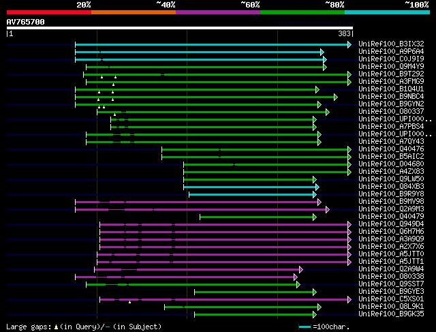Select the UniRef100_A4ZX83 label
This screenshot has height=332, width=436.
pyautogui.click(x=391, y=172)
